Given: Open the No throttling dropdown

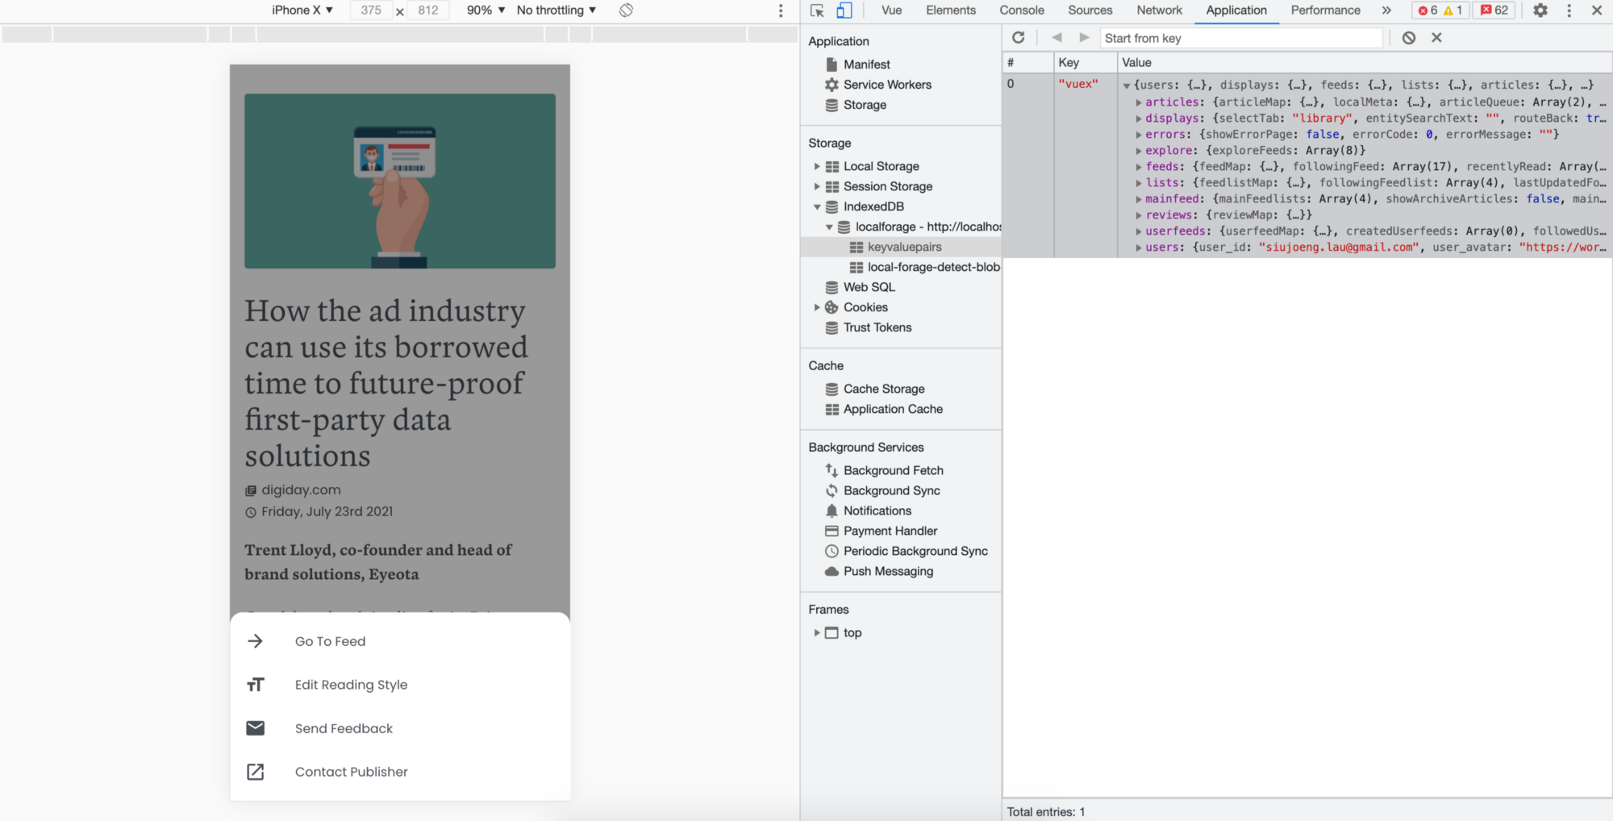Looking at the screenshot, I should pyautogui.click(x=556, y=10).
